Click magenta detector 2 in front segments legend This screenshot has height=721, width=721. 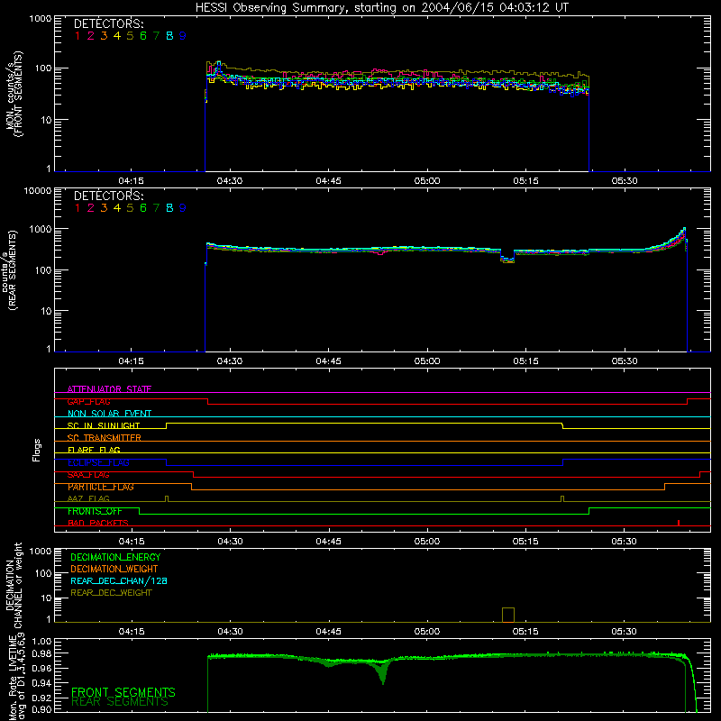[x=91, y=36]
